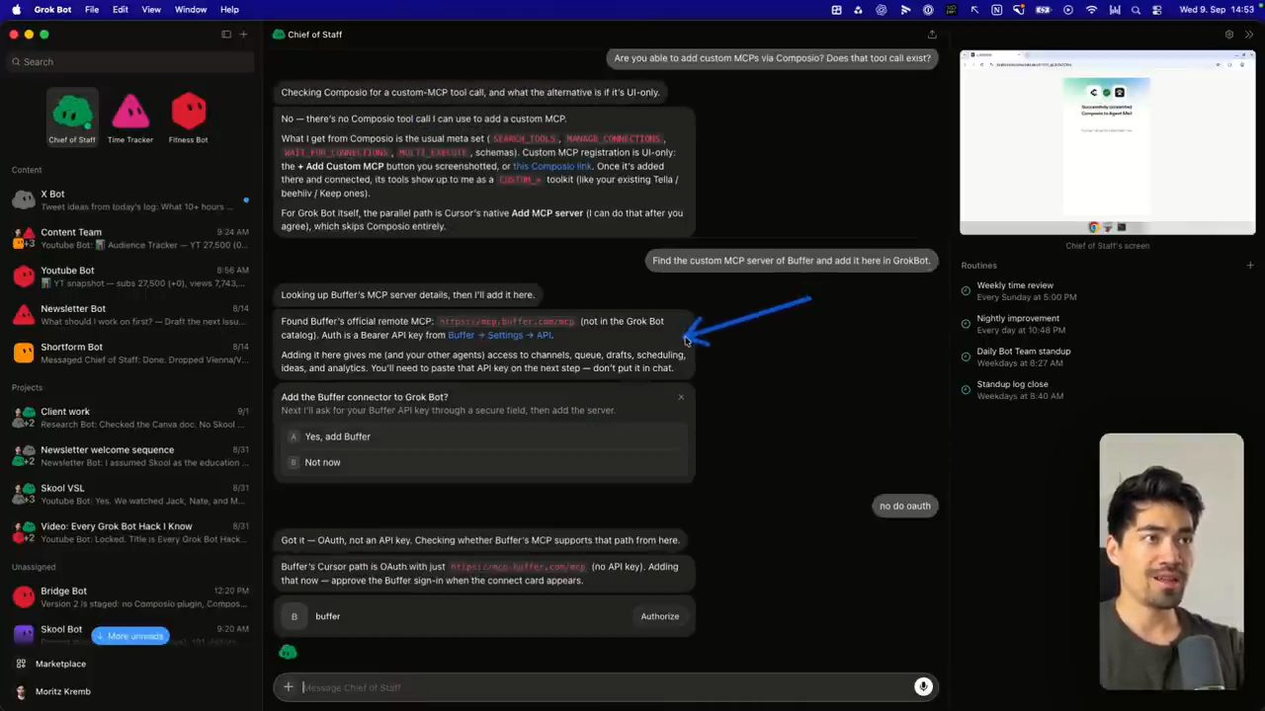
Task: Dismiss the Buffer connector prompt card
Action: tap(681, 397)
